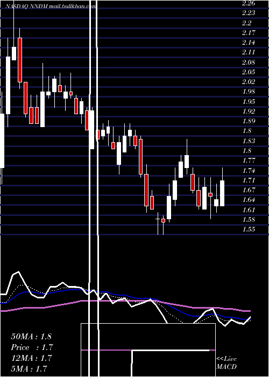The image size is (269, 377).
Task: Click the '<<Live MACD' label
Action: coord(226,363)
